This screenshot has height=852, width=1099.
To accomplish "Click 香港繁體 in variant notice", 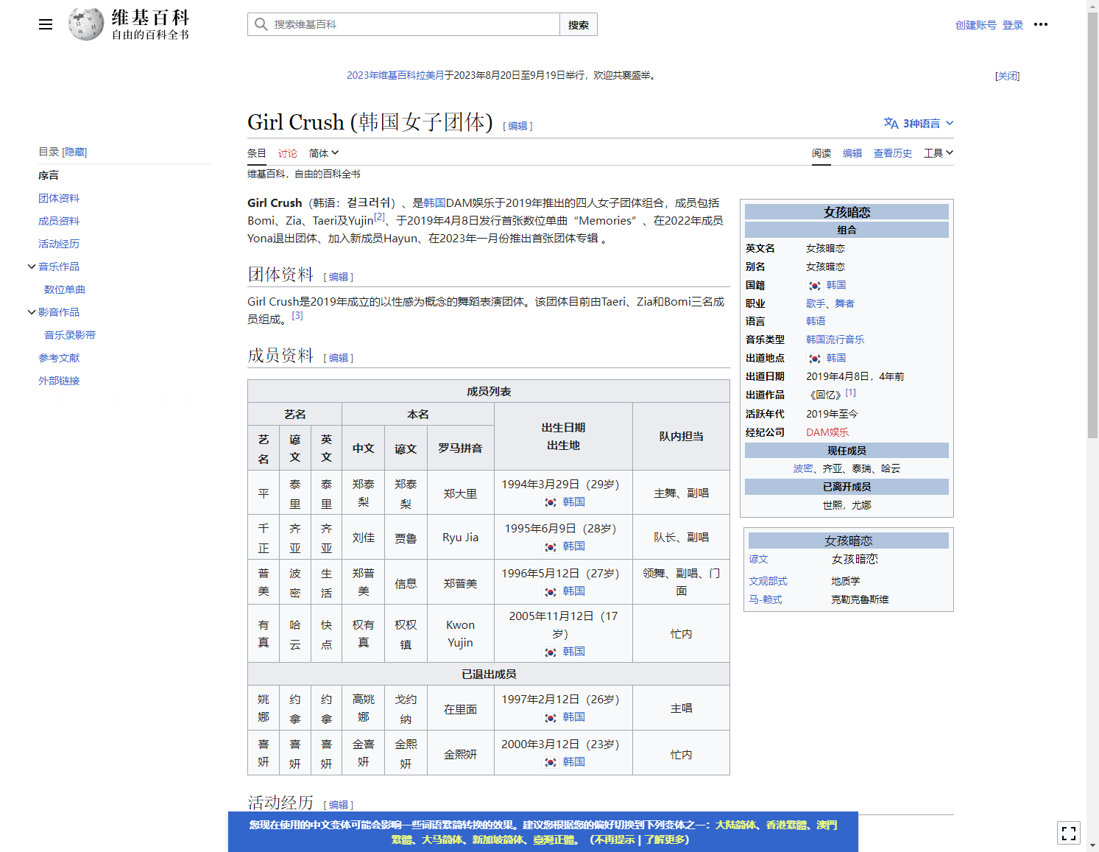I will 786,825.
